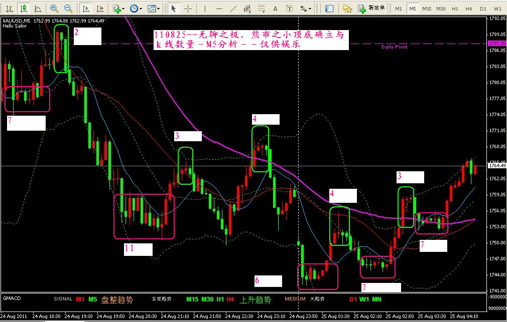Zoom in on the chart
507x322 pixels.
point(54,9)
